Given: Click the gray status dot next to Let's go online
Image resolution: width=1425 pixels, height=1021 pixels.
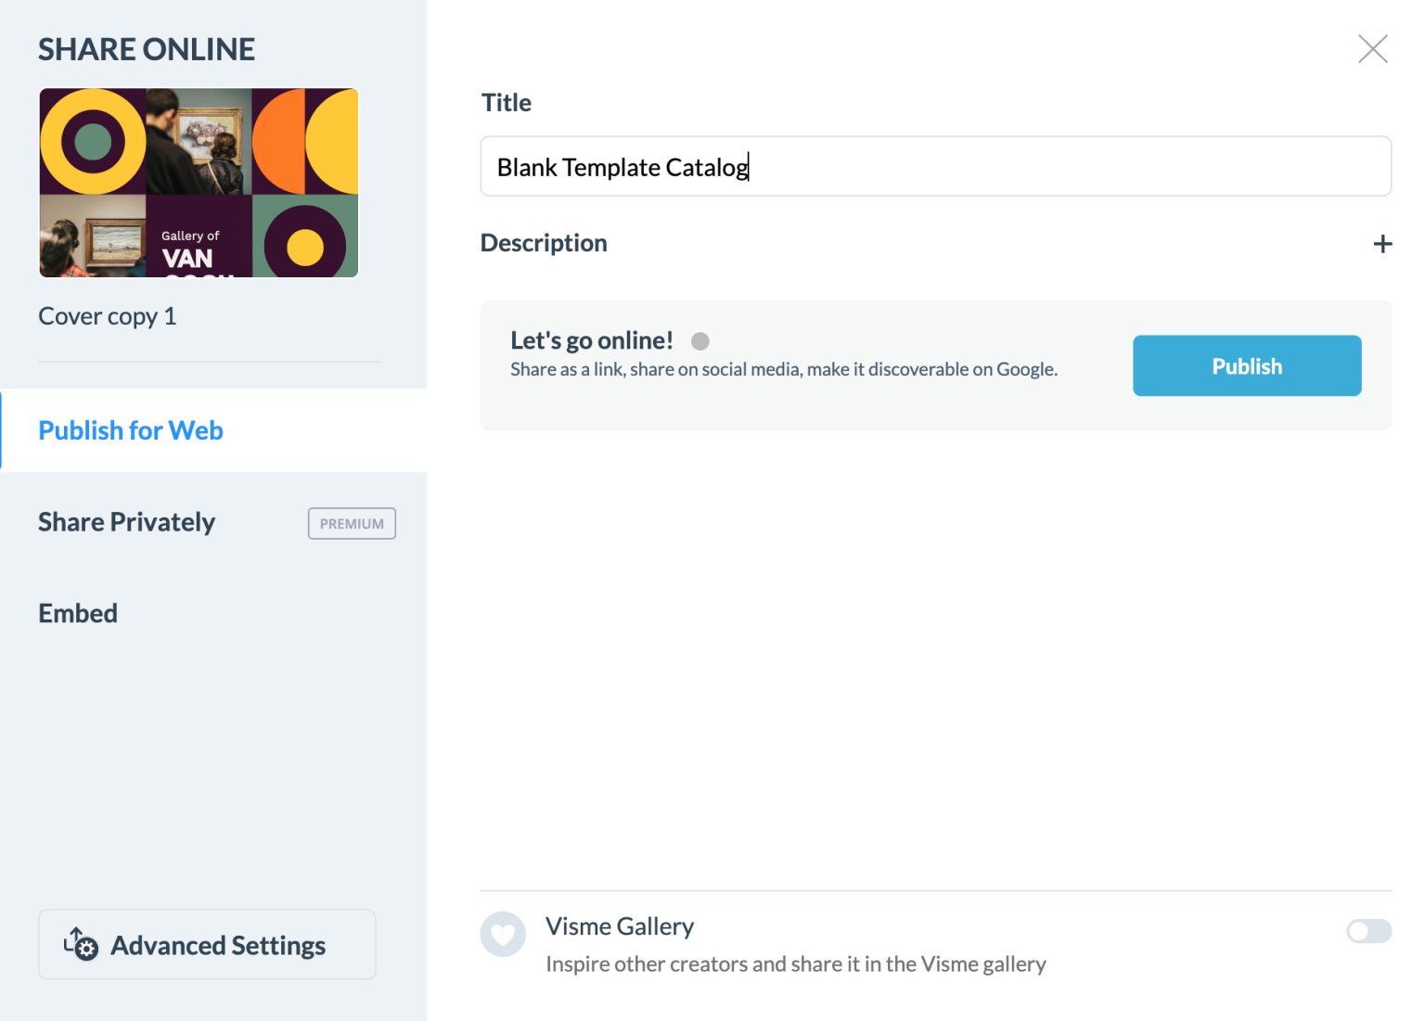Looking at the screenshot, I should (x=700, y=341).
